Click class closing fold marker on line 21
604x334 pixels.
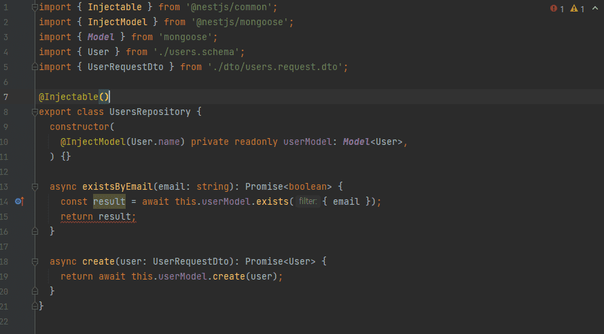click(x=35, y=306)
